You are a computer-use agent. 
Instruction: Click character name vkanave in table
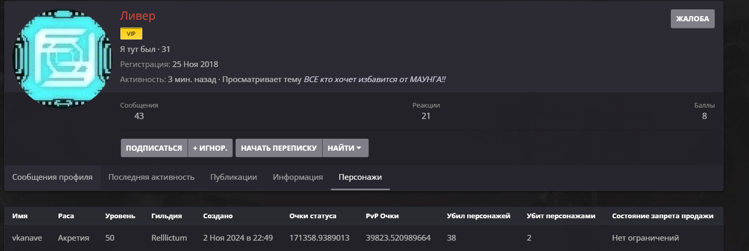[x=27, y=238]
